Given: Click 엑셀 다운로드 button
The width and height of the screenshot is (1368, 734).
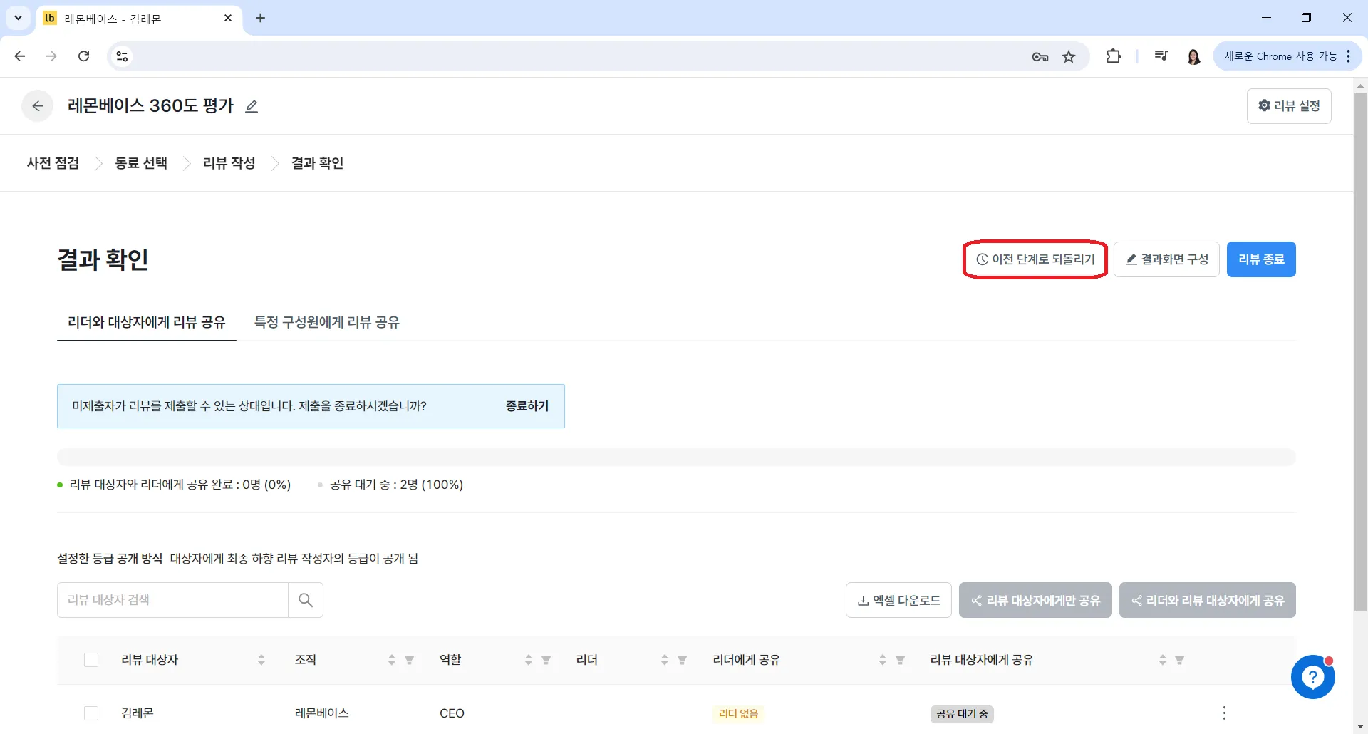Looking at the screenshot, I should [x=898, y=600].
